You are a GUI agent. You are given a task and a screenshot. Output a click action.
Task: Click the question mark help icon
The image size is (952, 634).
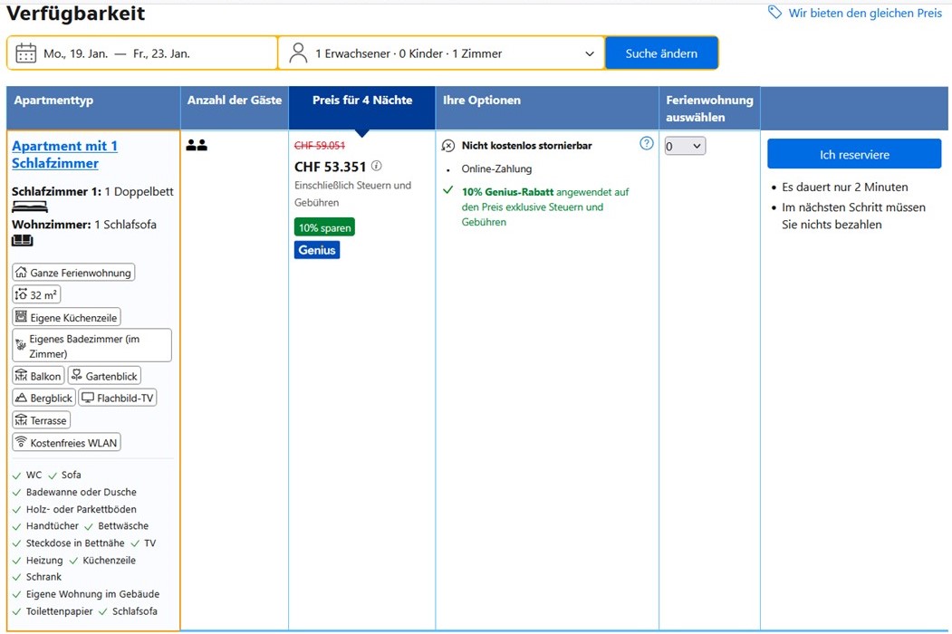point(646,143)
